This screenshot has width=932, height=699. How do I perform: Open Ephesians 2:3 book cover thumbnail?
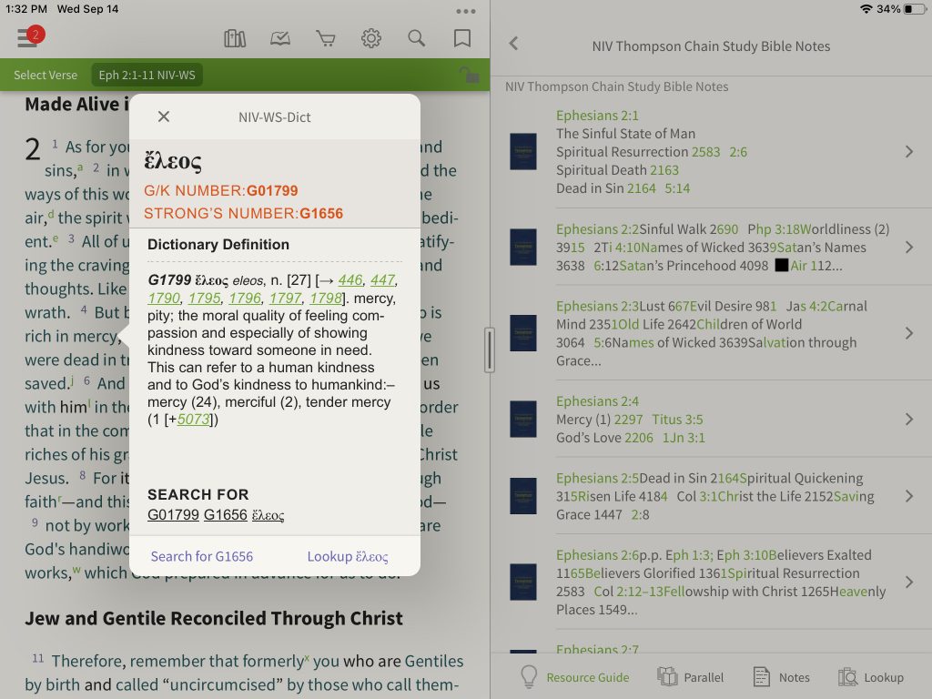pos(523,333)
